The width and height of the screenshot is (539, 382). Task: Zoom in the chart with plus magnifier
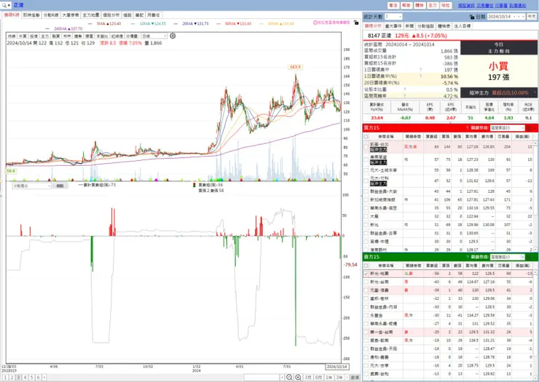(298, 377)
